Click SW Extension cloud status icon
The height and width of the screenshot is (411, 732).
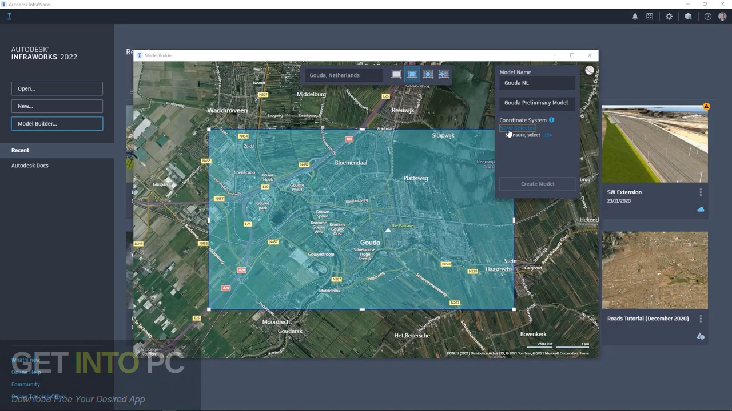(x=701, y=209)
